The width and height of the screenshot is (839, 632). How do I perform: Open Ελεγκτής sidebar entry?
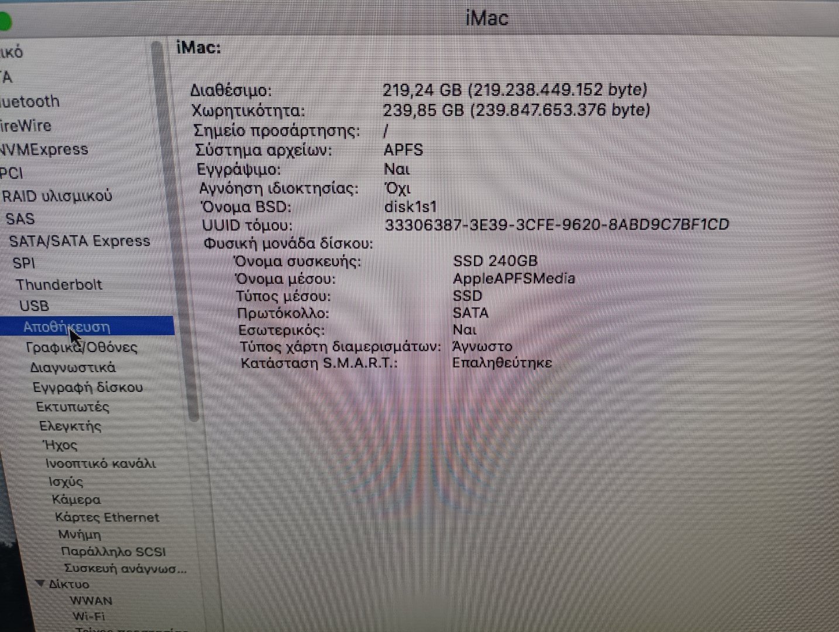coord(70,426)
